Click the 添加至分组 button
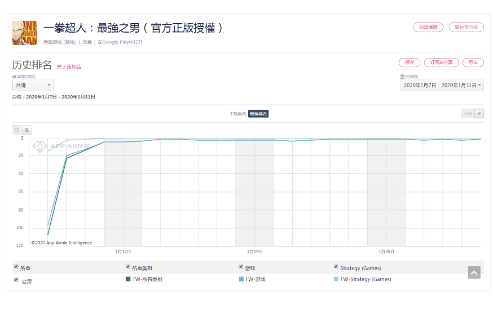The width and height of the screenshot is (502, 309). click(466, 28)
